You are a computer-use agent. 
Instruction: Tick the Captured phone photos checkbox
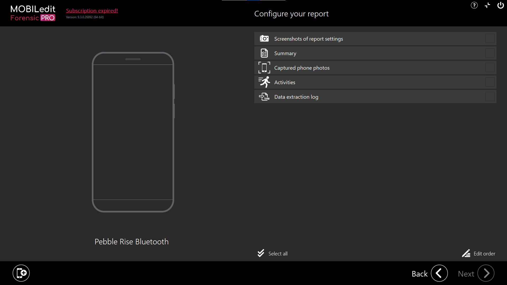[490, 68]
